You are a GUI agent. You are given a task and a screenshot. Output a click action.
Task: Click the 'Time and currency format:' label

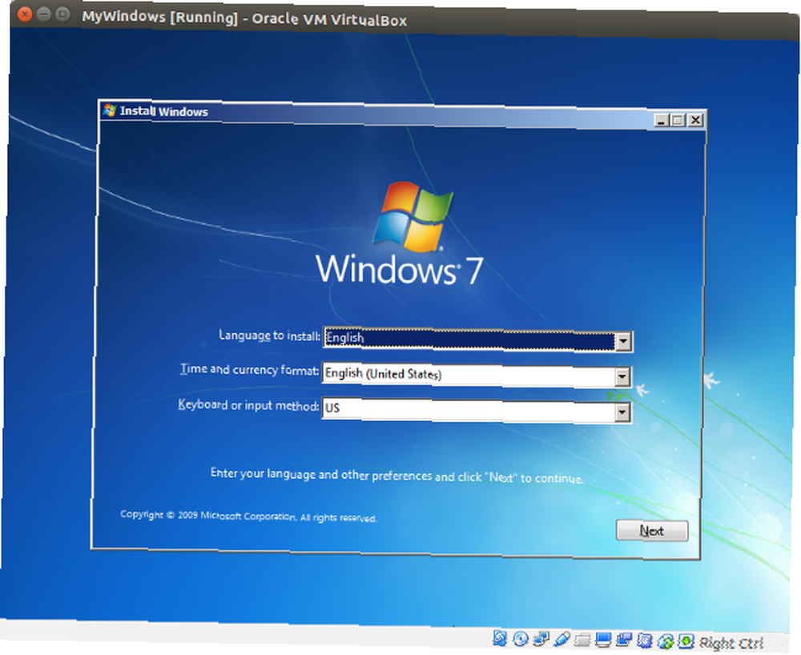tap(250, 369)
